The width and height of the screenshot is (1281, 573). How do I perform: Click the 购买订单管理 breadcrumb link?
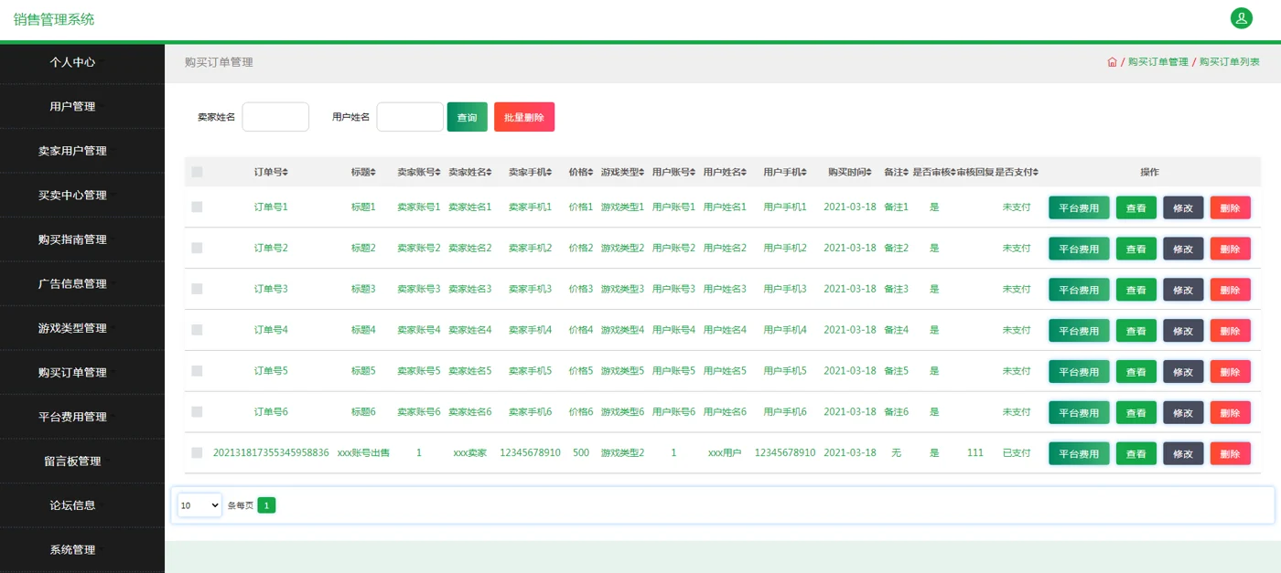(1158, 62)
